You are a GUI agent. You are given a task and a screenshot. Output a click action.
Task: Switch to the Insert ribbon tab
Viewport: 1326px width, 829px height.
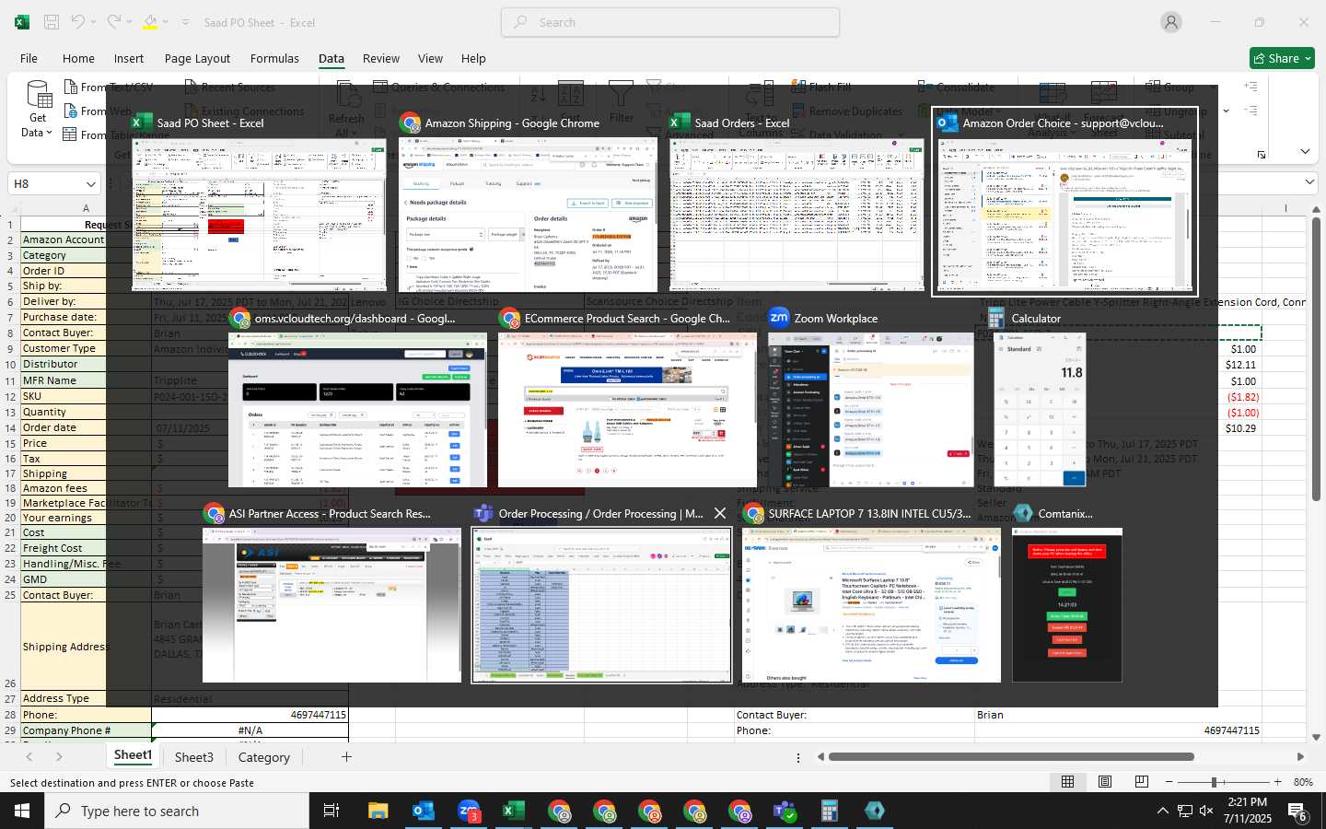click(x=129, y=58)
